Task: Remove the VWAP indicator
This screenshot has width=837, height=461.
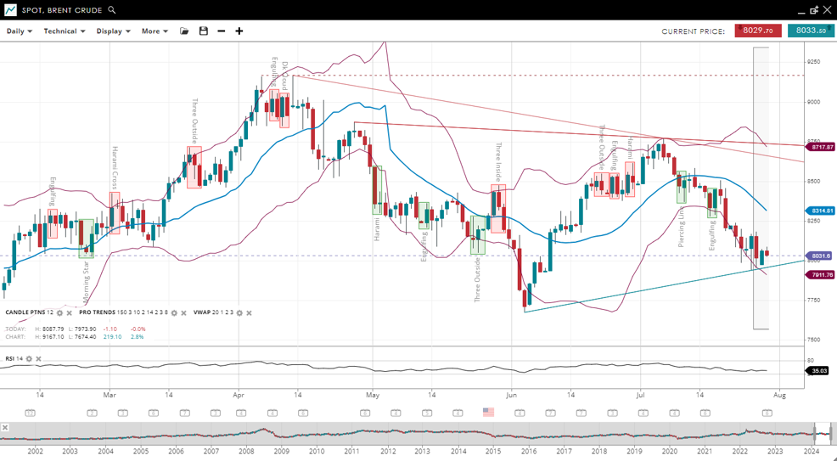Action: (249, 313)
